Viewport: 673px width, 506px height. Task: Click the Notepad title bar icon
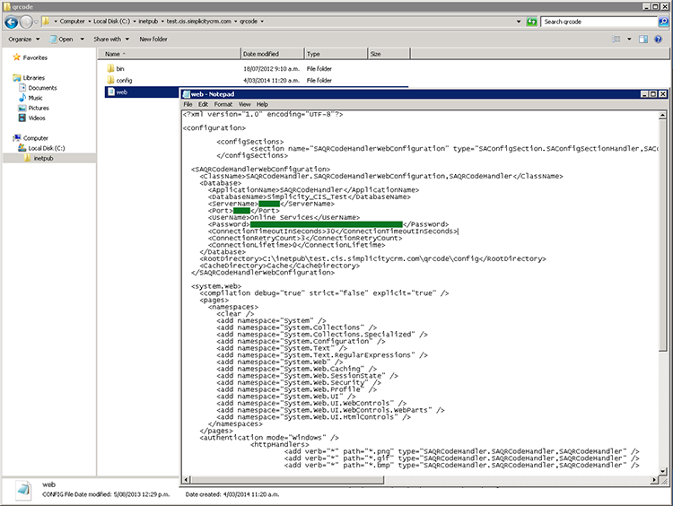point(187,94)
